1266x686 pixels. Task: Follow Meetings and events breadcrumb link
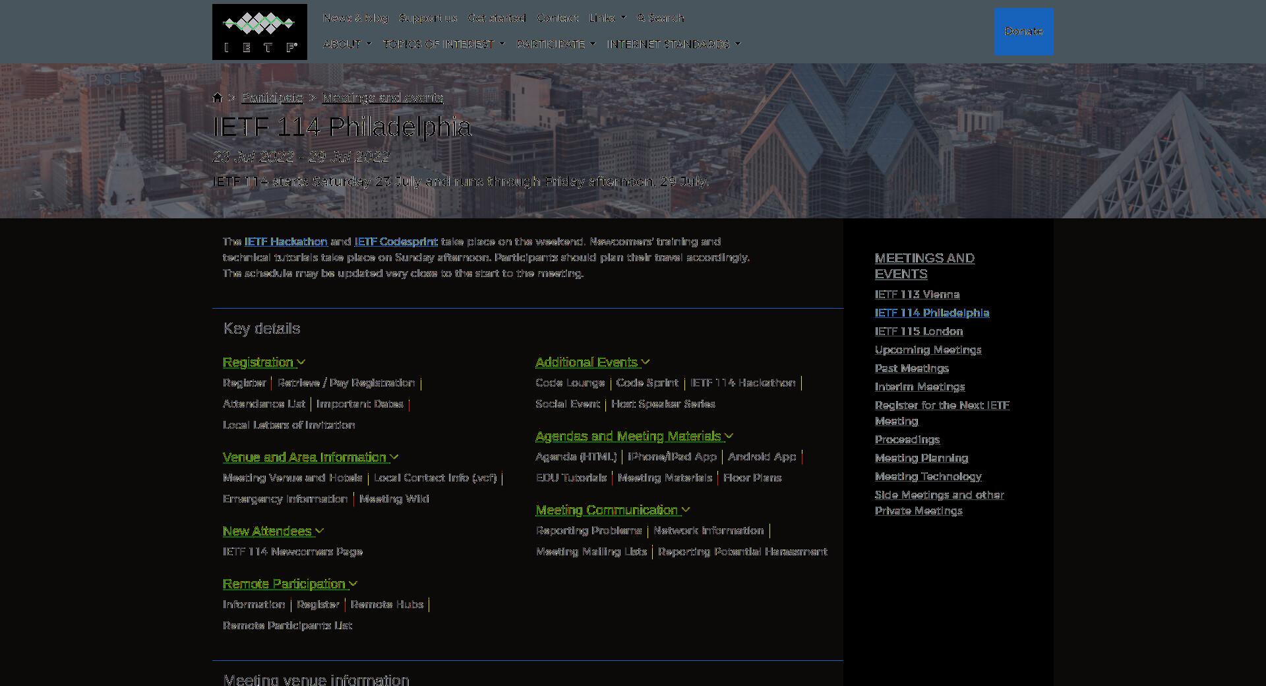pos(382,98)
